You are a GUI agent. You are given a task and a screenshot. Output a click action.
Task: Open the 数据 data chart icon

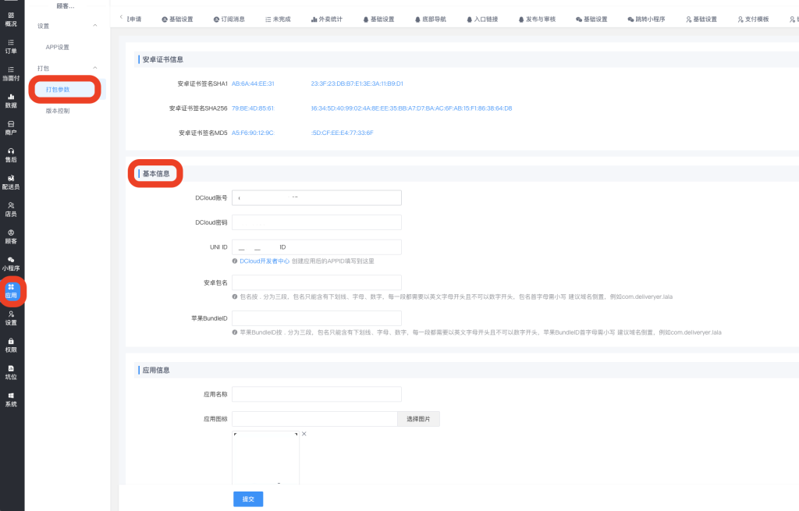(x=11, y=101)
